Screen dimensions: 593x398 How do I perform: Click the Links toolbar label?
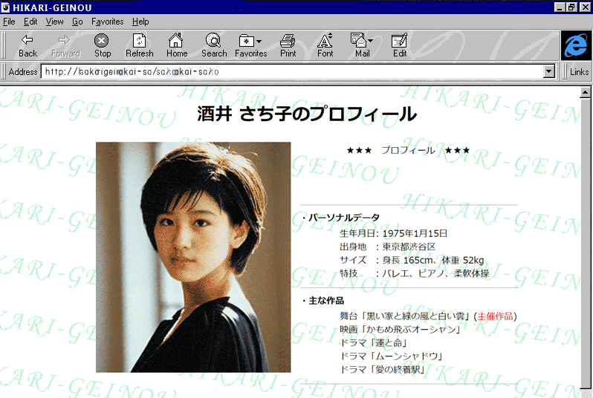580,72
